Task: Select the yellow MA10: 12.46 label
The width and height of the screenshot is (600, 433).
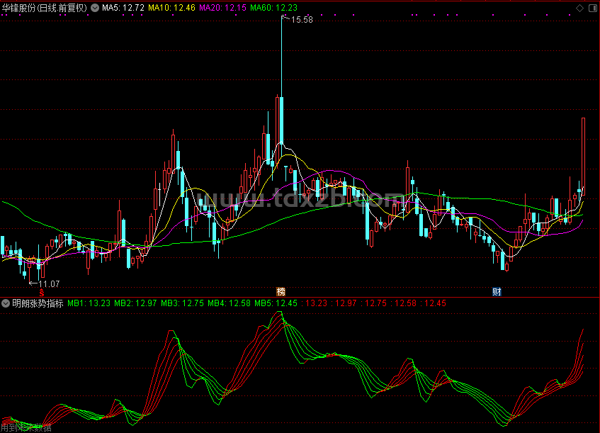Action: point(172,8)
